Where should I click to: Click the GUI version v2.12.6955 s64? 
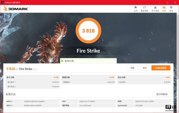coord(85,106)
